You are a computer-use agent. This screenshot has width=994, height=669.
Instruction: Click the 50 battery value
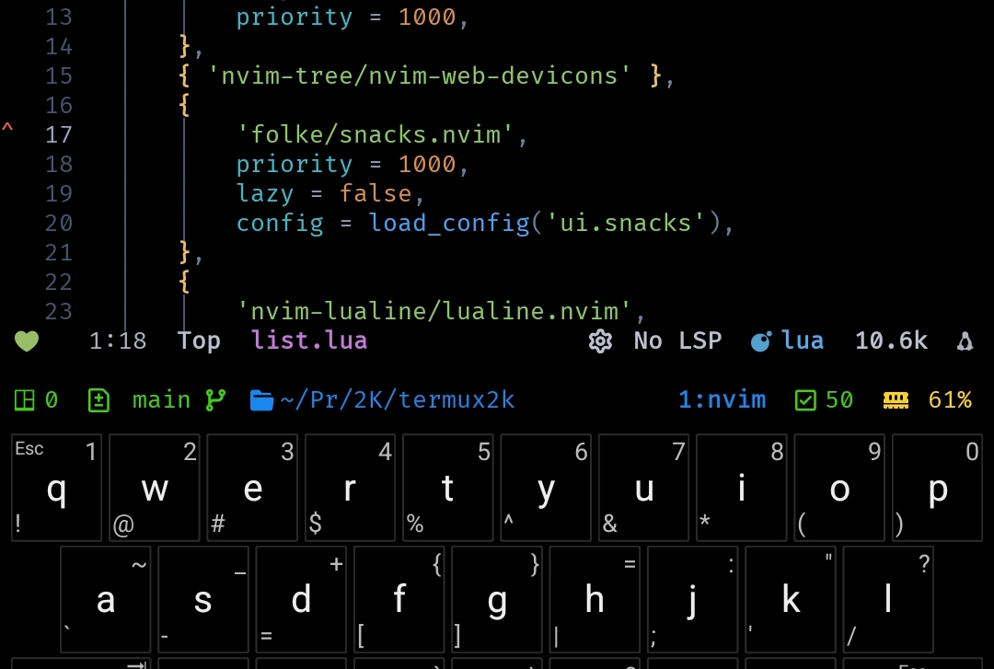coord(839,400)
